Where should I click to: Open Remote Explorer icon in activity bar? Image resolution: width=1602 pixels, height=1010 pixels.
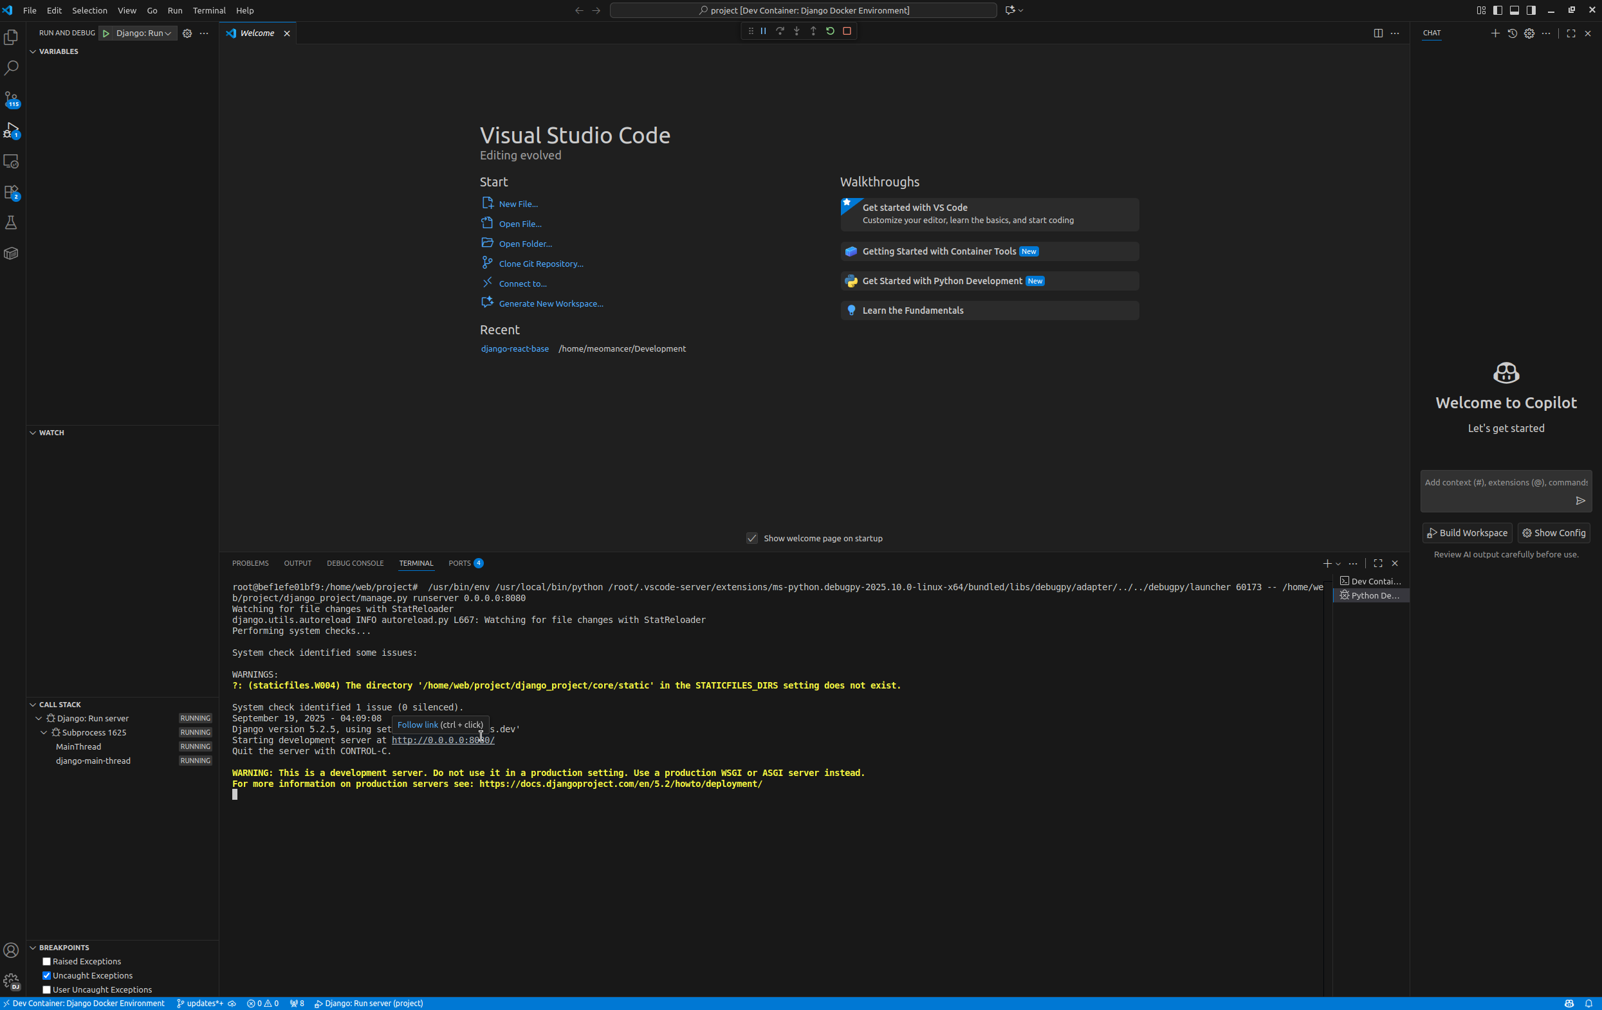click(12, 161)
